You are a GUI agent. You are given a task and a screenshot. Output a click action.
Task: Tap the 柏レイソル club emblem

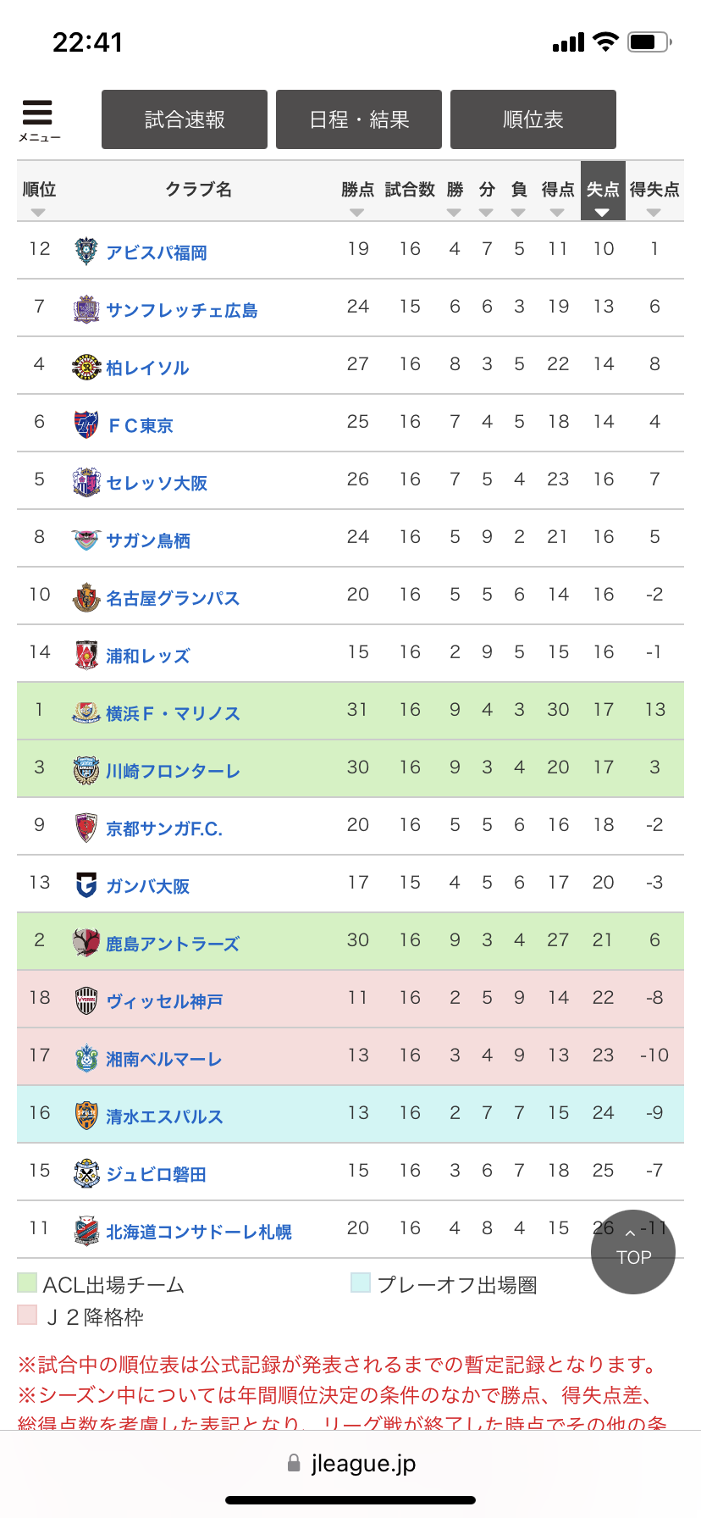(x=86, y=367)
